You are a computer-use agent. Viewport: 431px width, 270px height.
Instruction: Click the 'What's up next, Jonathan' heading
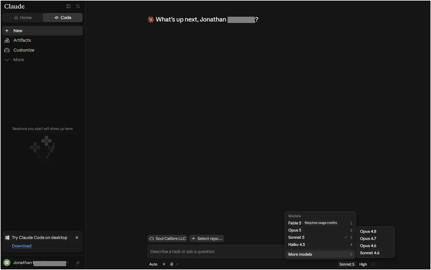(207, 20)
